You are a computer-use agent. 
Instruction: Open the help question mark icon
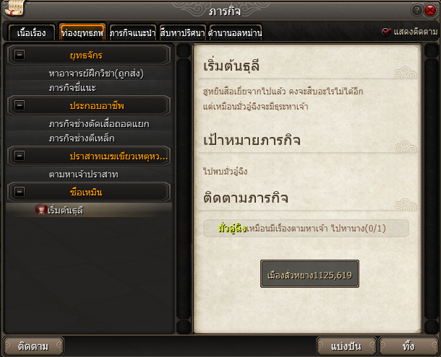[x=416, y=10]
